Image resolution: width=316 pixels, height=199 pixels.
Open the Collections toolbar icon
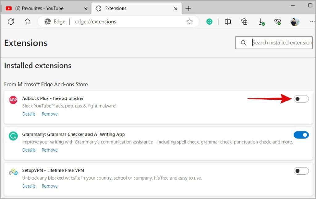click(x=244, y=22)
